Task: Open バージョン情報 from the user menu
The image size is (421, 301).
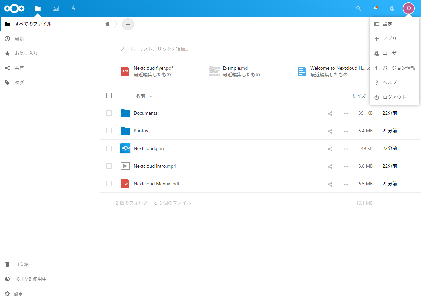Action: (x=395, y=68)
